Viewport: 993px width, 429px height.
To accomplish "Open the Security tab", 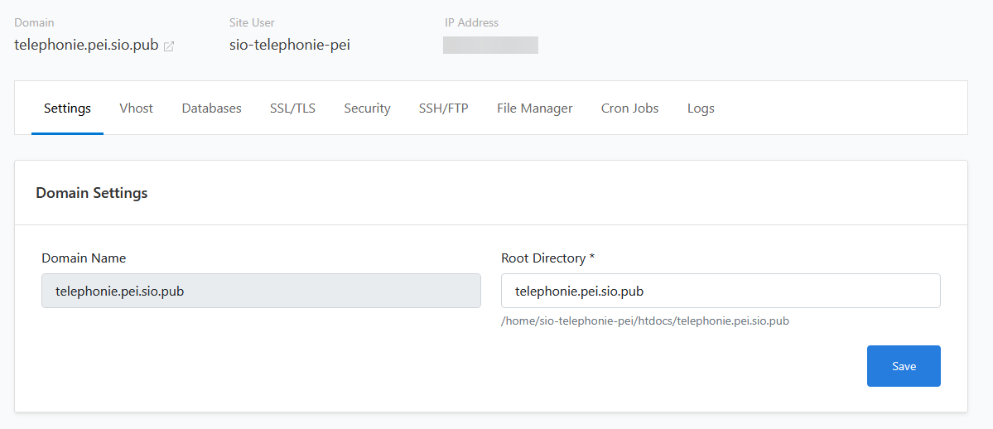I will (367, 108).
